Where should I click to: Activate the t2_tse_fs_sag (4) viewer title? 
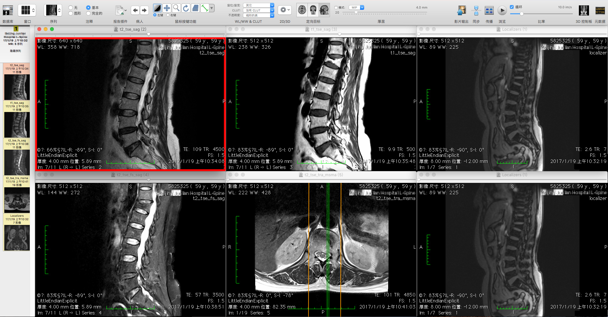click(133, 175)
